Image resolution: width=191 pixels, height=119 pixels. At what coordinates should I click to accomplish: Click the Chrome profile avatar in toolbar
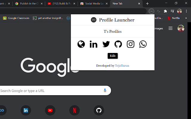tap(179, 11)
